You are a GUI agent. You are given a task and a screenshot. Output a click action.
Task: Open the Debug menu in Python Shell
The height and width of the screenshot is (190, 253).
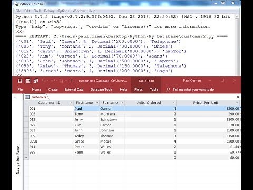click(x=49, y=11)
